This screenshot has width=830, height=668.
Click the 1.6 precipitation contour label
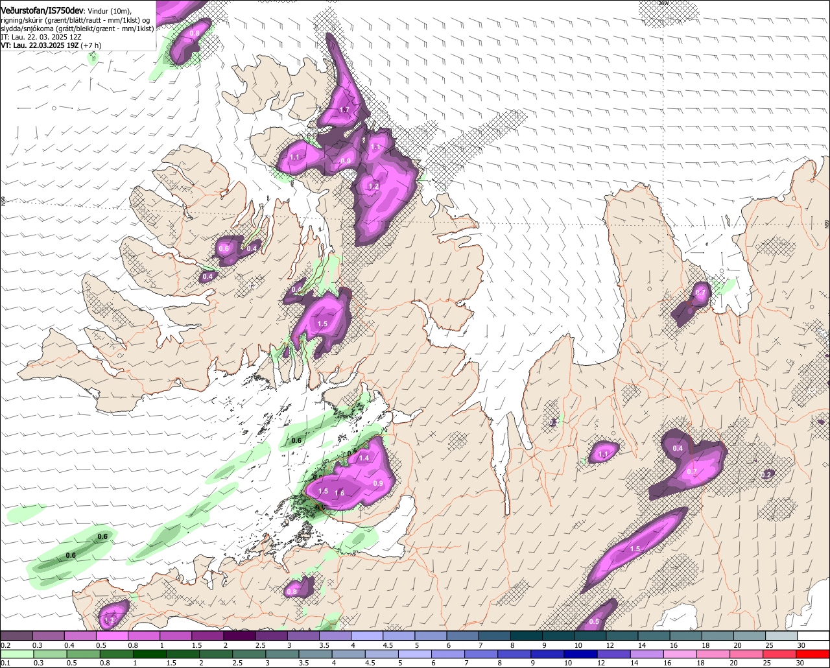(x=339, y=494)
